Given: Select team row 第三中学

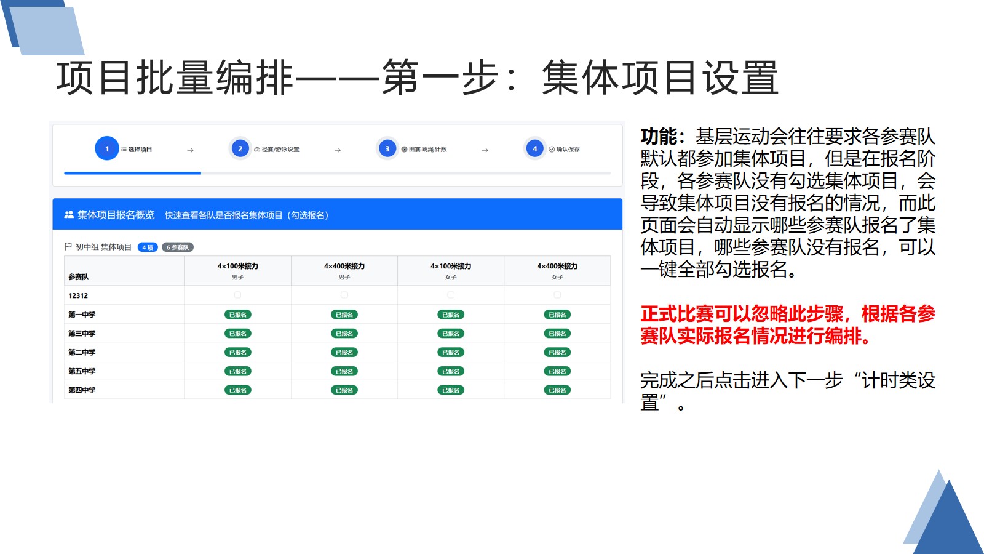Looking at the screenshot, I should pos(337,334).
